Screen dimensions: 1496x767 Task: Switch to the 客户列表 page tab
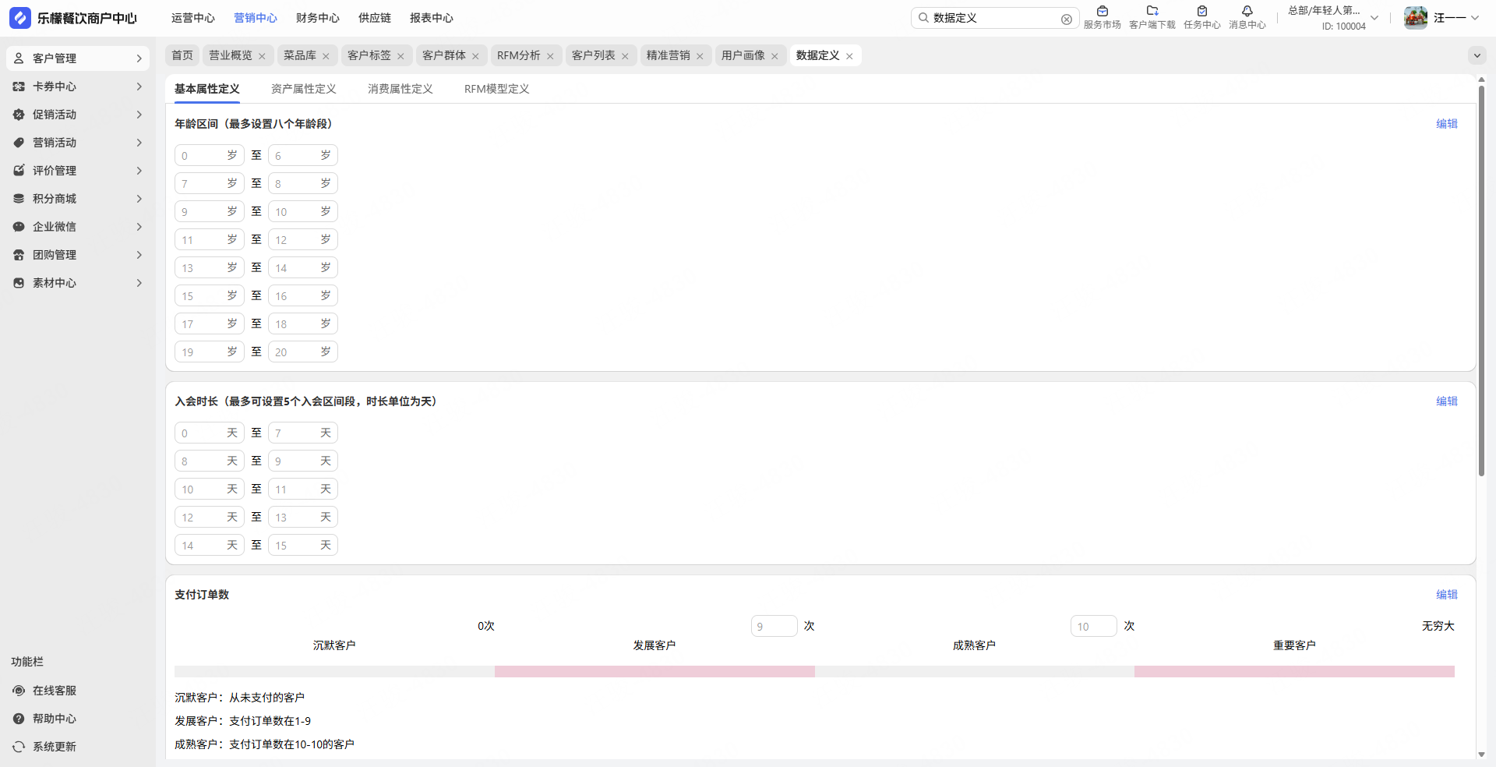coord(594,55)
